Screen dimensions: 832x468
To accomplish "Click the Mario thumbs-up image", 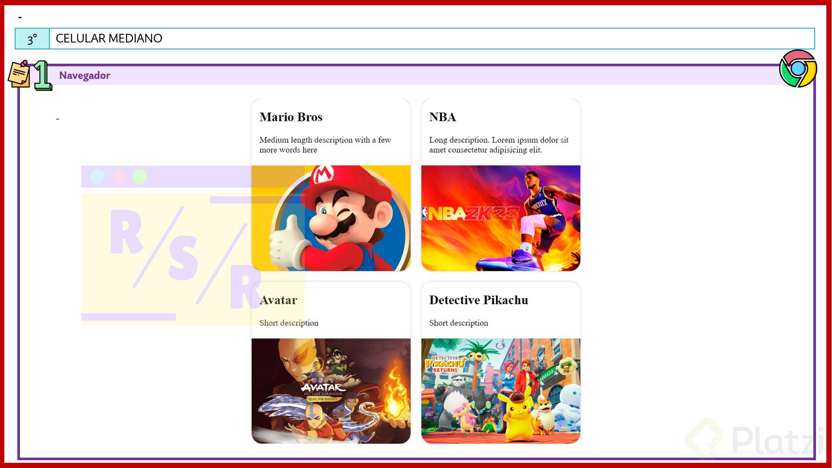I will 331,218.
